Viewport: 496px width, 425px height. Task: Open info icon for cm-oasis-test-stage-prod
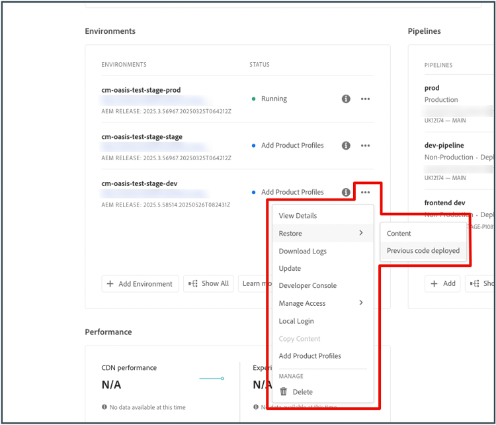pyautogui.click(x=346, y=99)
